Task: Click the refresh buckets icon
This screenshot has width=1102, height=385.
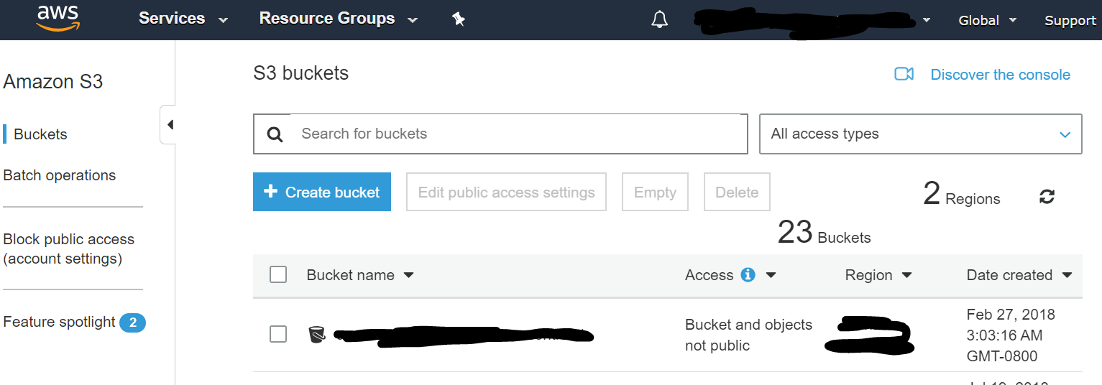Action: (x=1047, y=197)
